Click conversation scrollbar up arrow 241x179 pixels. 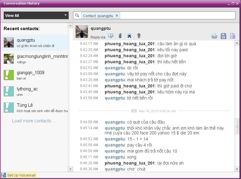pyautogui.click(x=237, y=43)
